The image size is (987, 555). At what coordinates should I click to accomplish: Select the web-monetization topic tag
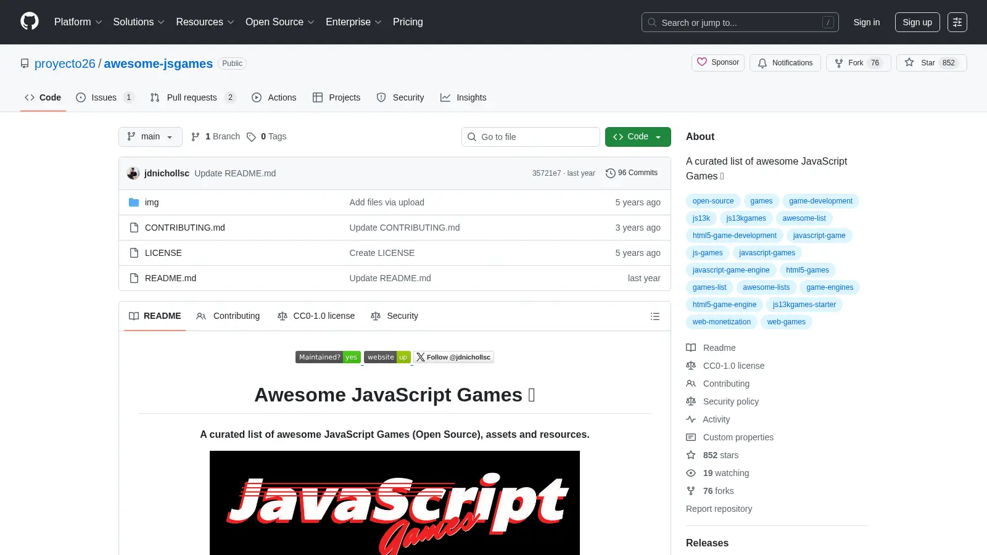point(722,322)
